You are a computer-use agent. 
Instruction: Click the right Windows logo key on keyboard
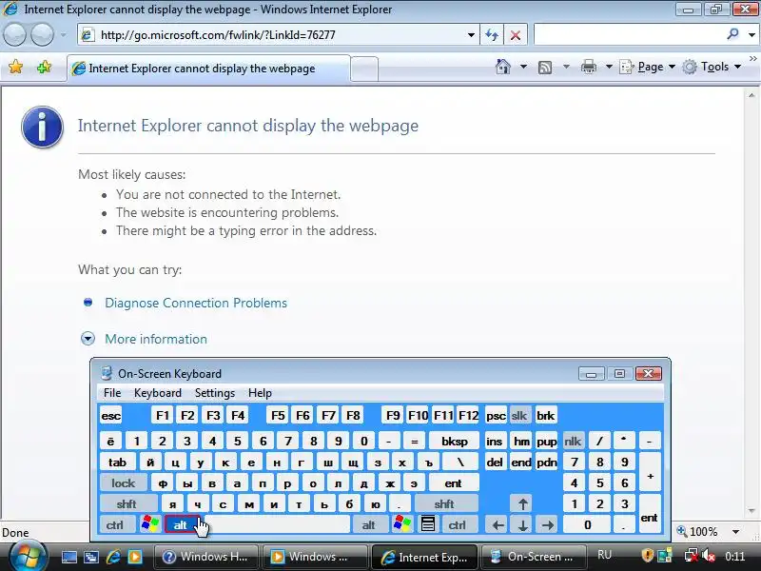[402, 525]
